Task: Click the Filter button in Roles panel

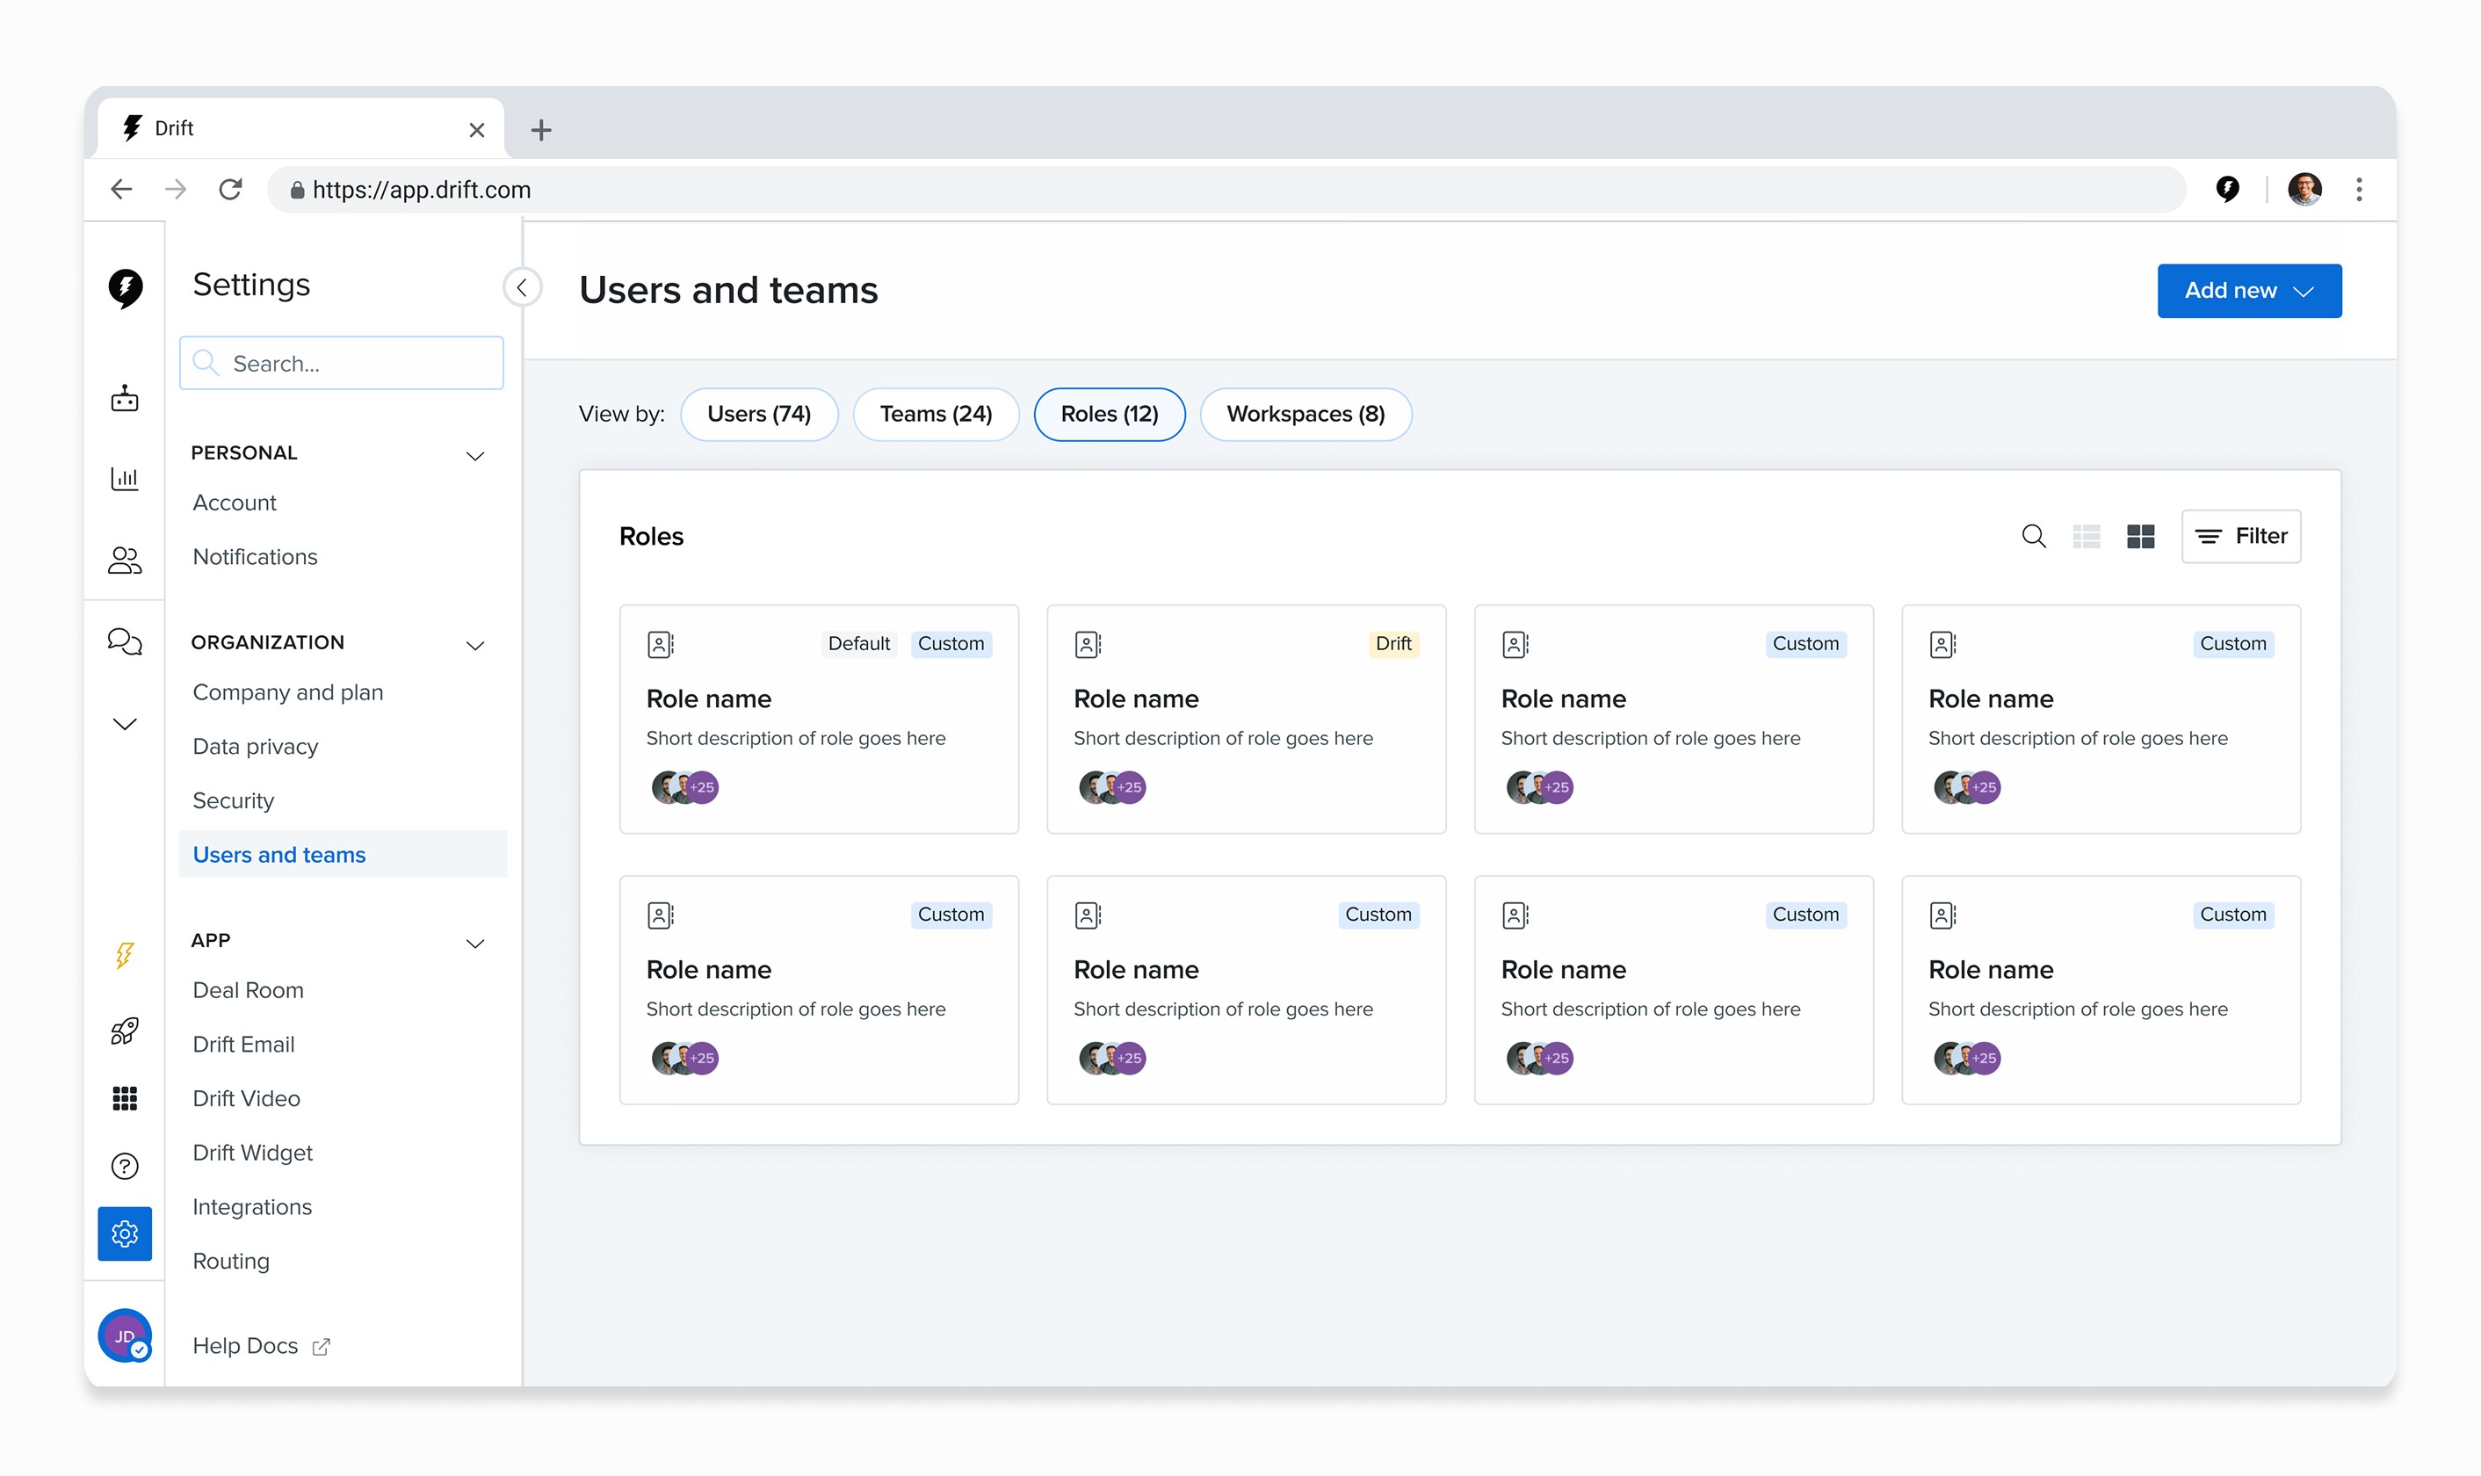Action: coord(2241,536)
